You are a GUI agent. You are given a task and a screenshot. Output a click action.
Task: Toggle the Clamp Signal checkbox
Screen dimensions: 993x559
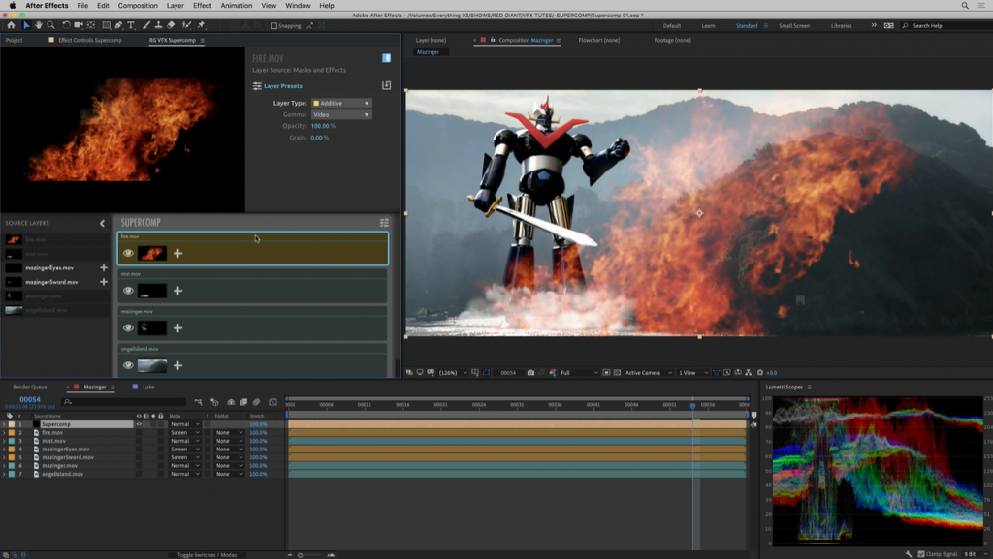(x=921, y=554)
